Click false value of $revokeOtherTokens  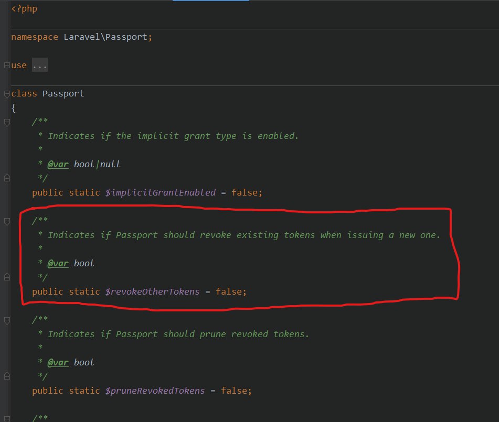229,291
